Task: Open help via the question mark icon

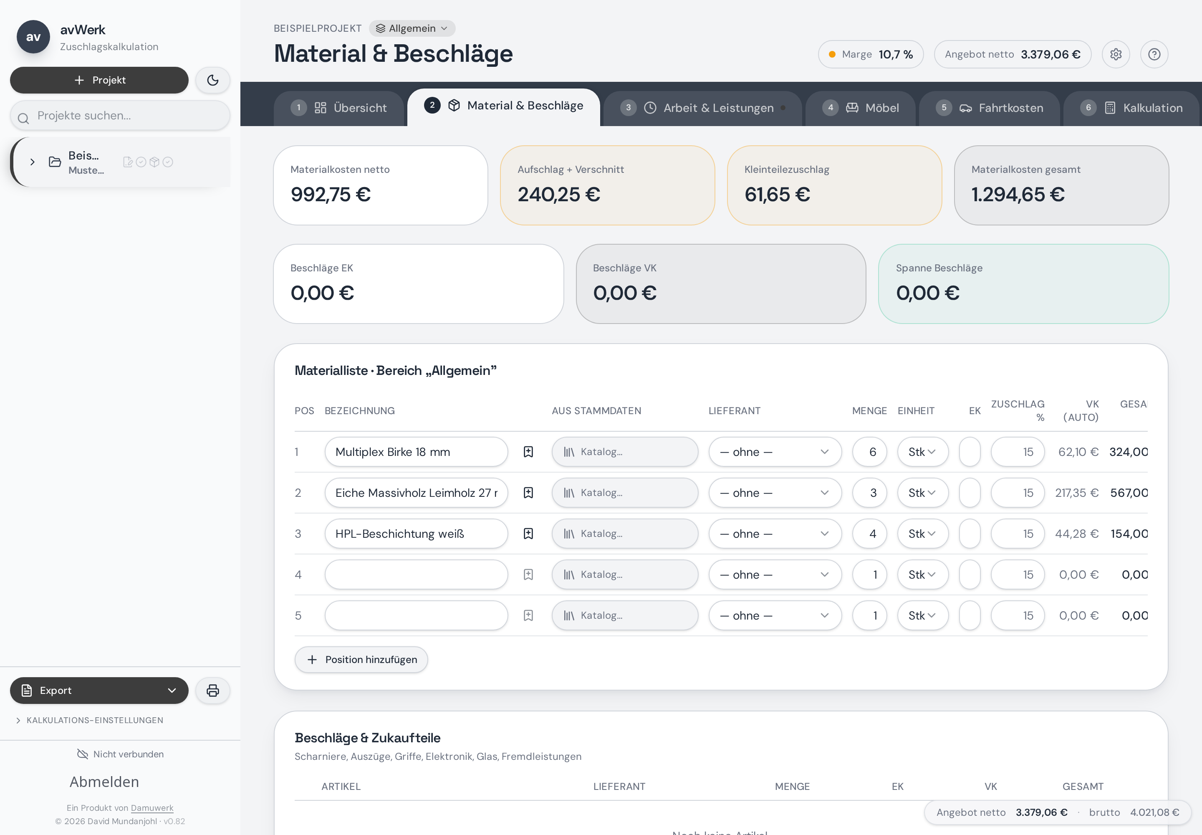Action: coord(1154,54)
